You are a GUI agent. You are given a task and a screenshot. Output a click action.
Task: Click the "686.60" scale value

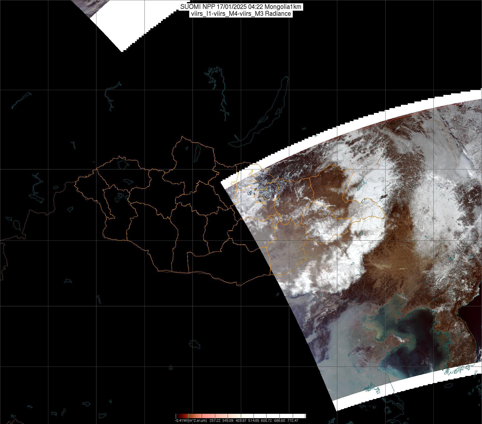[280, 420]
